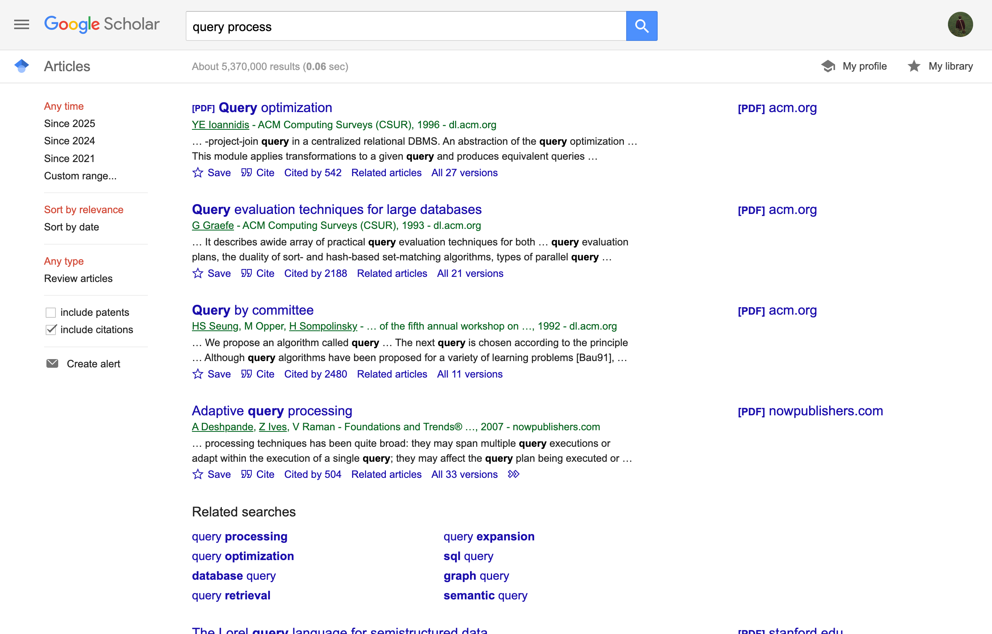This screenshot has width=992, height=634.
Task: Open the hamburger menu icon
Action: click(21, 25)
